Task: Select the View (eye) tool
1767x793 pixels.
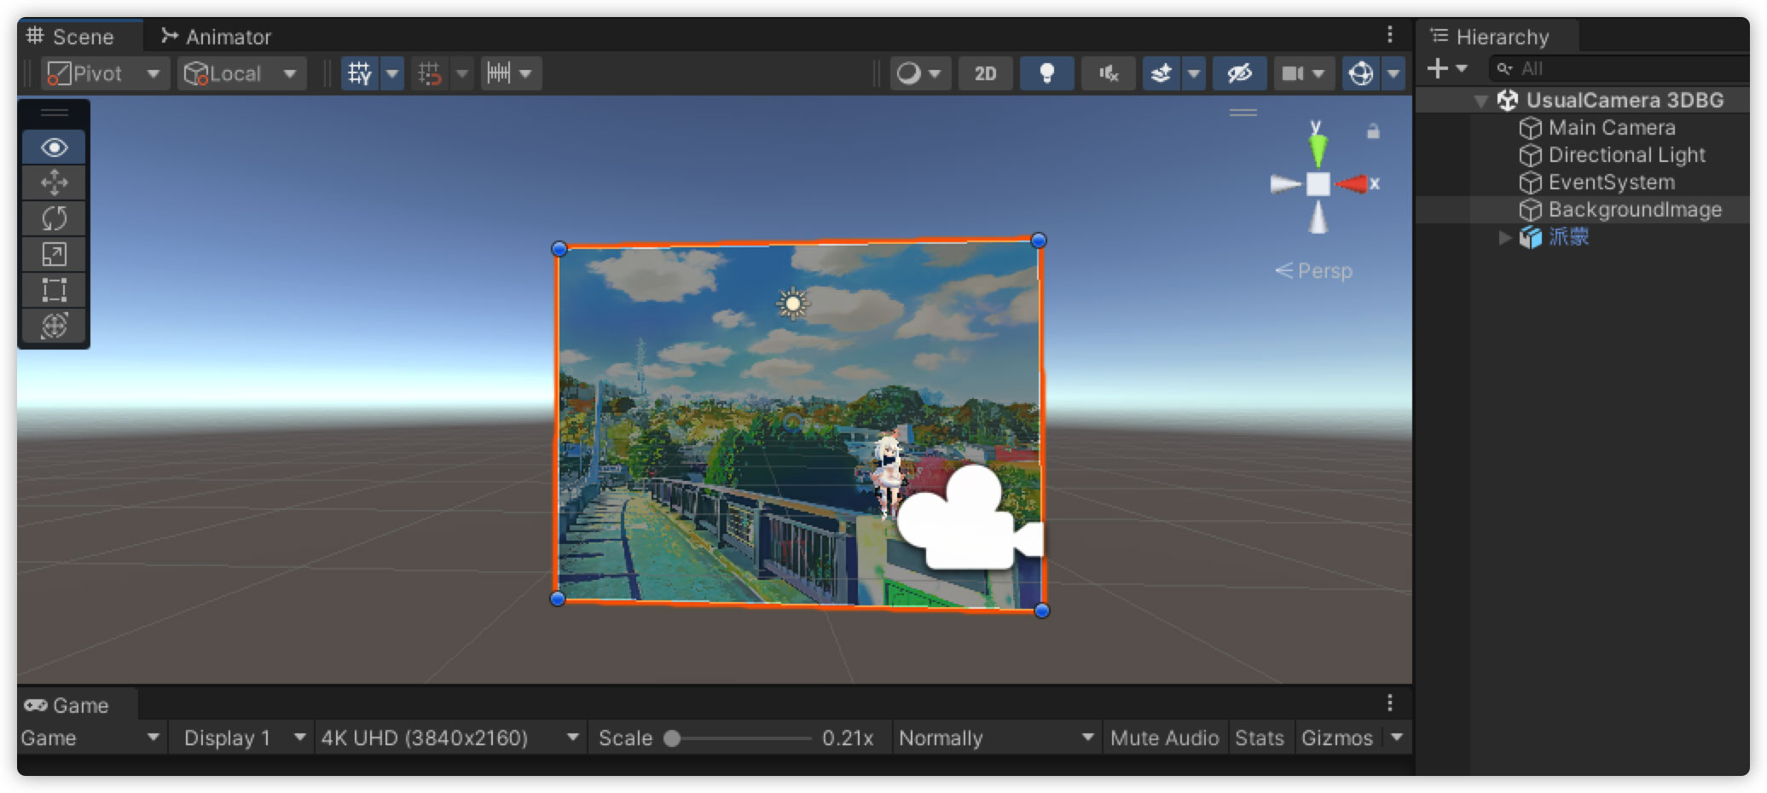Action: [x=54, y=148]
